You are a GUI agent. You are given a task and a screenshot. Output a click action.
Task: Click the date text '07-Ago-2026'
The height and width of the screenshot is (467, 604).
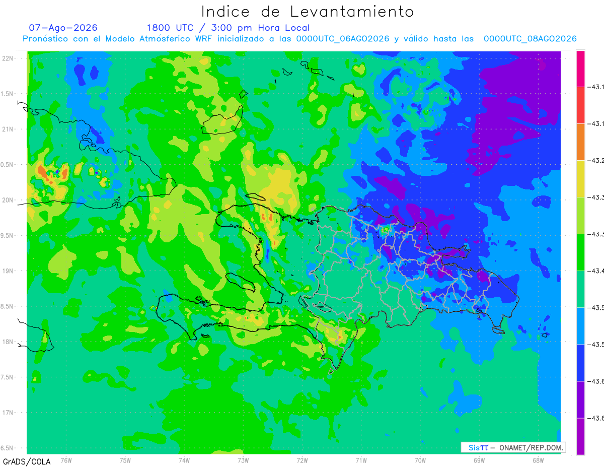(63, 28)
